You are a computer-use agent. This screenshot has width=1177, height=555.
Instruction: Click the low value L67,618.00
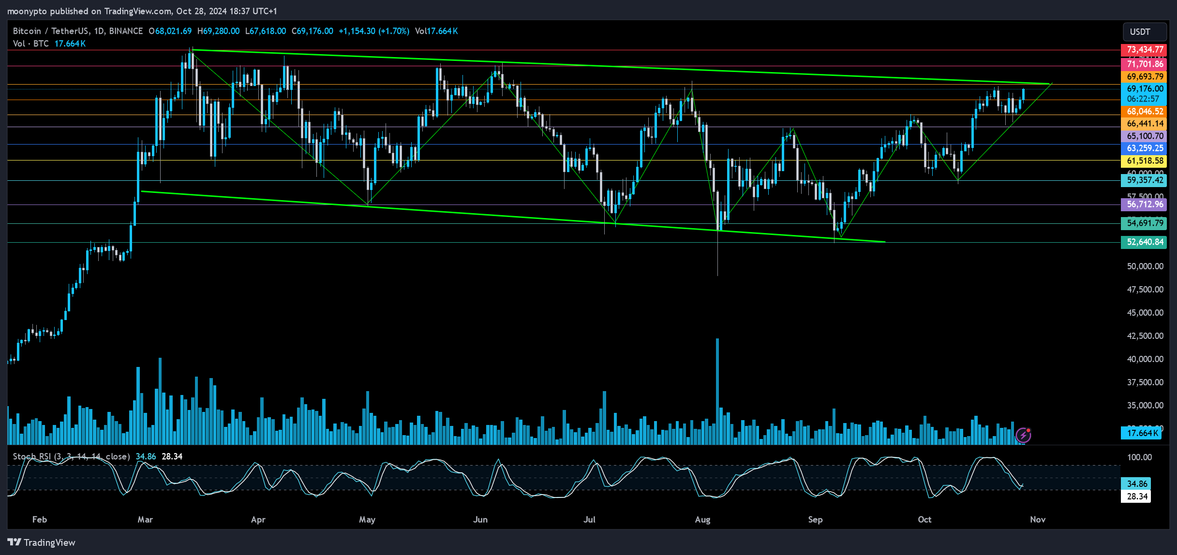coord(266,31)
